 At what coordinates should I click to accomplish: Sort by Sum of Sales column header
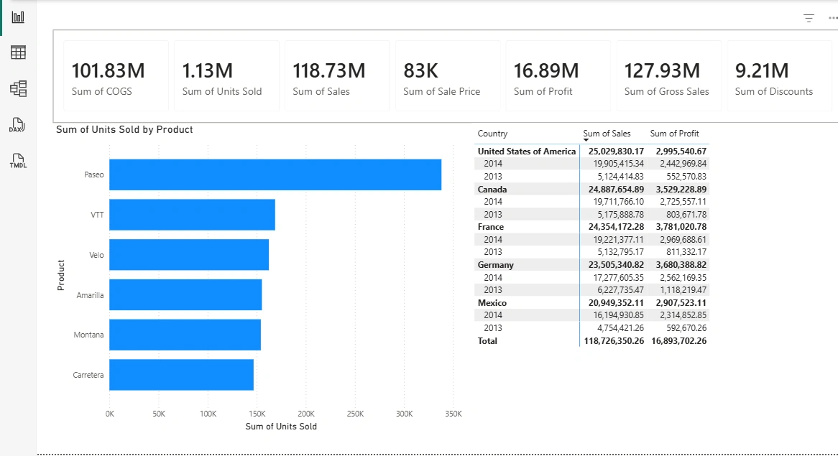point(607,134)
